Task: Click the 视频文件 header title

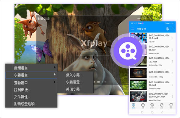Action: 141,29
